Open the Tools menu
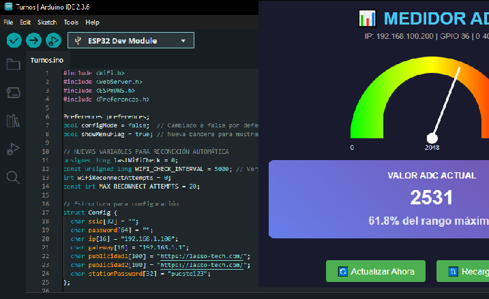The image size is (489, 299). click(71, 22)
